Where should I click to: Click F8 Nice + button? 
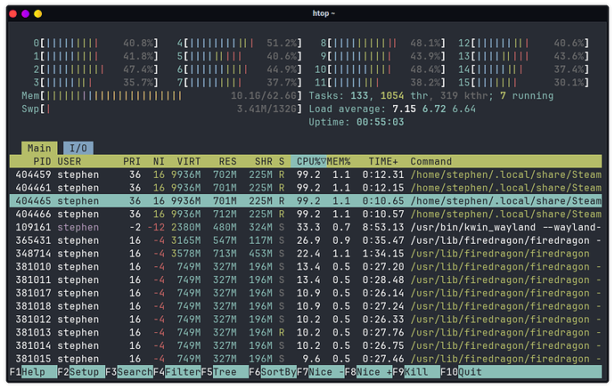[368, 372]
